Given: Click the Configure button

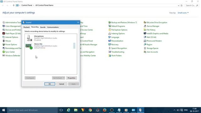Looking at the screenshot, I should click(x=30, y=78).
